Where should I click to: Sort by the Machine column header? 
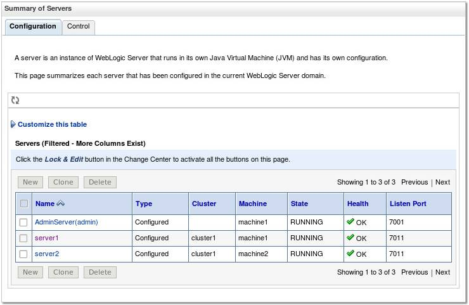253,204
